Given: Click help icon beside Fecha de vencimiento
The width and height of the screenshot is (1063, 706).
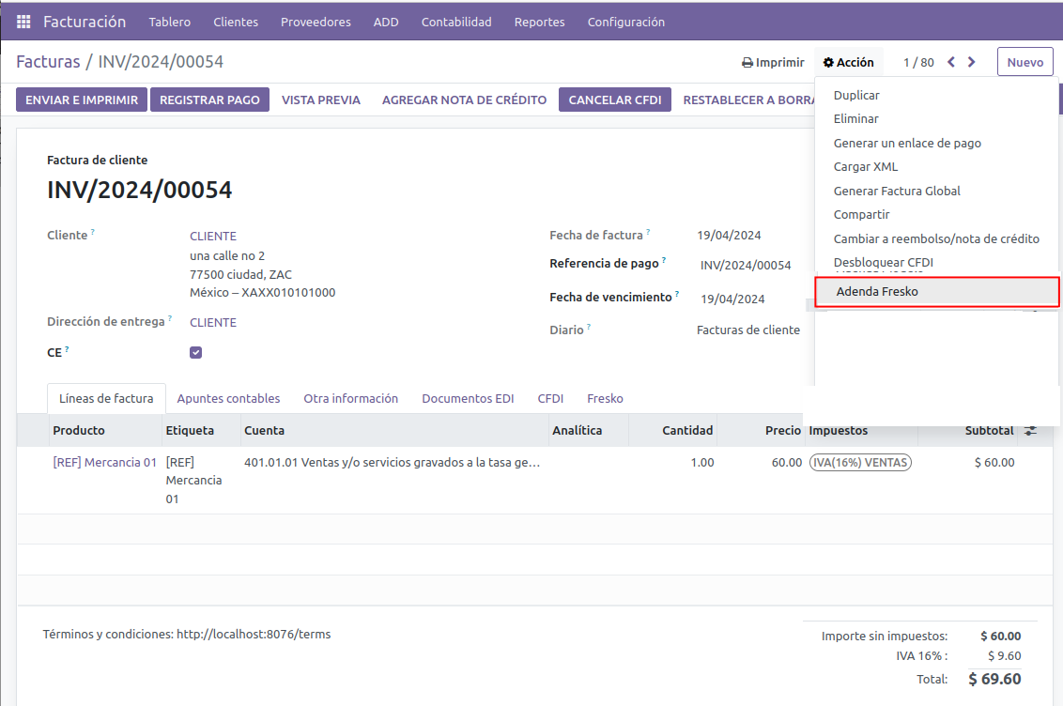Looking at the screenshot, I should (x=677, y=295).
